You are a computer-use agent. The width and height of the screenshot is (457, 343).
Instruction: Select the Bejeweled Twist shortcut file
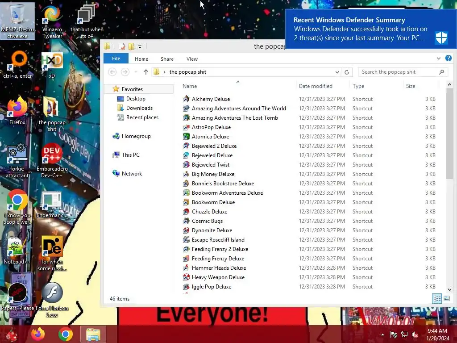click(x=211, y=165)
